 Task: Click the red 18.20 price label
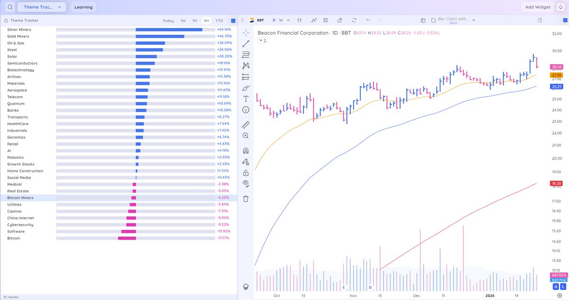[556, 183]
